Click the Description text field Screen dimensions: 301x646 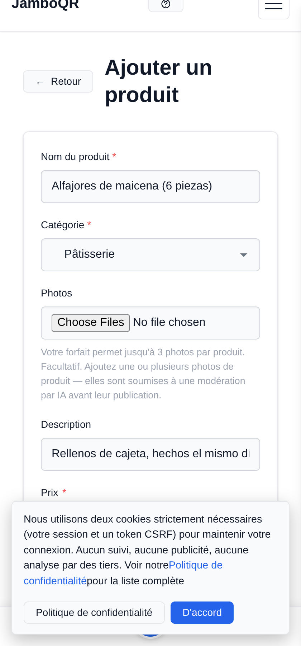point(150,454)
